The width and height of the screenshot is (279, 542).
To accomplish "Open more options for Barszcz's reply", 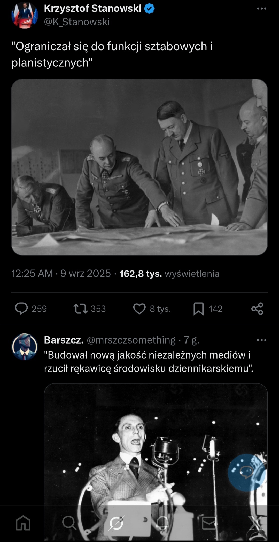I will click(261, 340).
